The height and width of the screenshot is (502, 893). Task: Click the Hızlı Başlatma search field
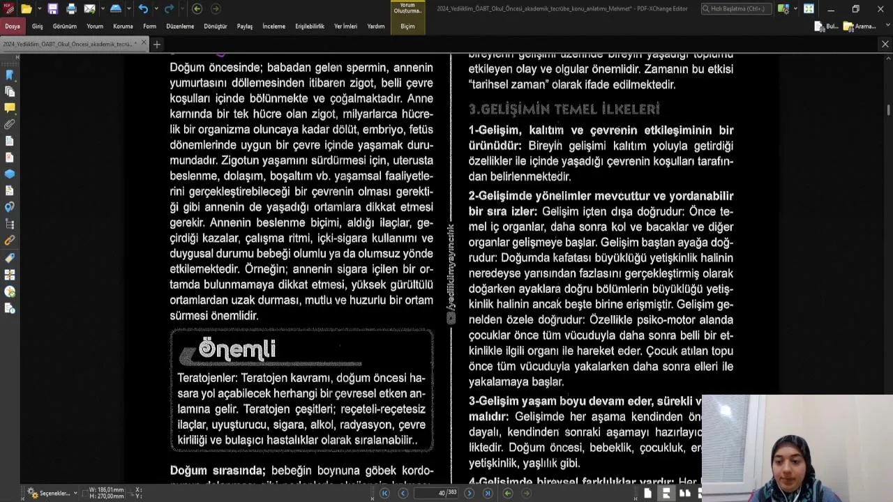click(735, 9)
